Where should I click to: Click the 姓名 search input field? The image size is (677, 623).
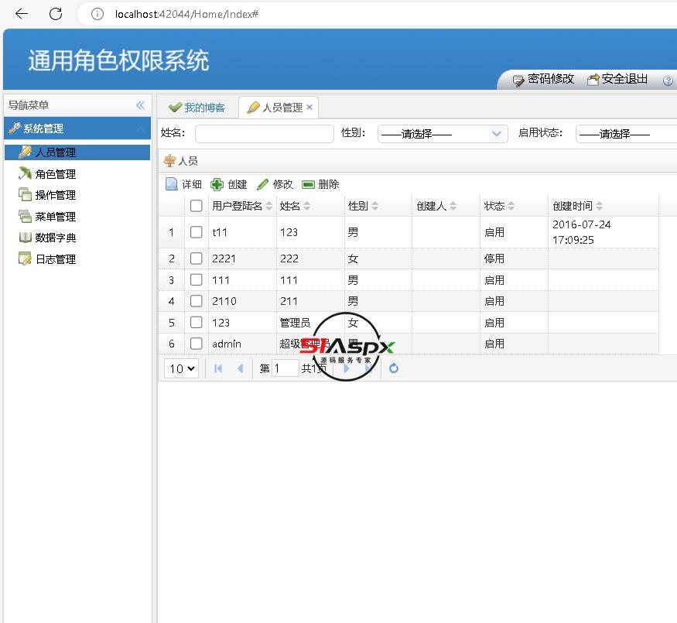[264, 134]
